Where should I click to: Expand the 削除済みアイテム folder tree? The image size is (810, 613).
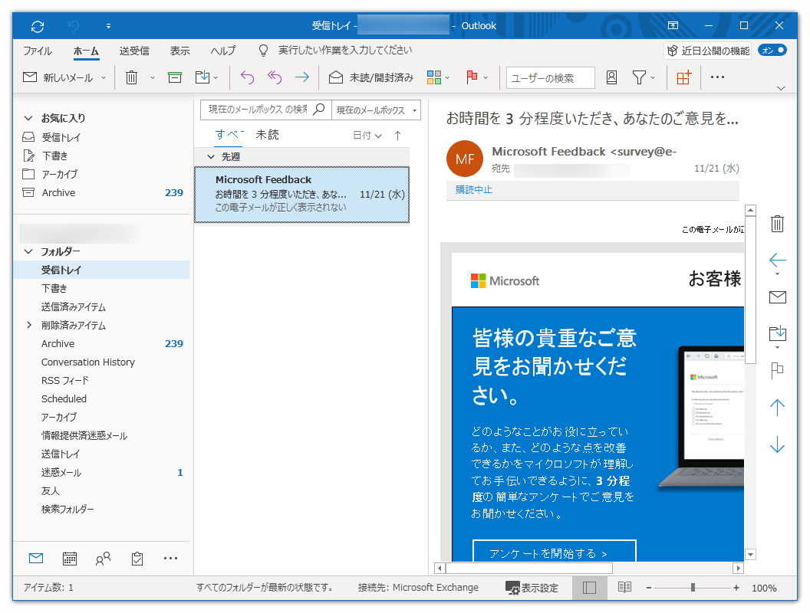coord(30,325)
